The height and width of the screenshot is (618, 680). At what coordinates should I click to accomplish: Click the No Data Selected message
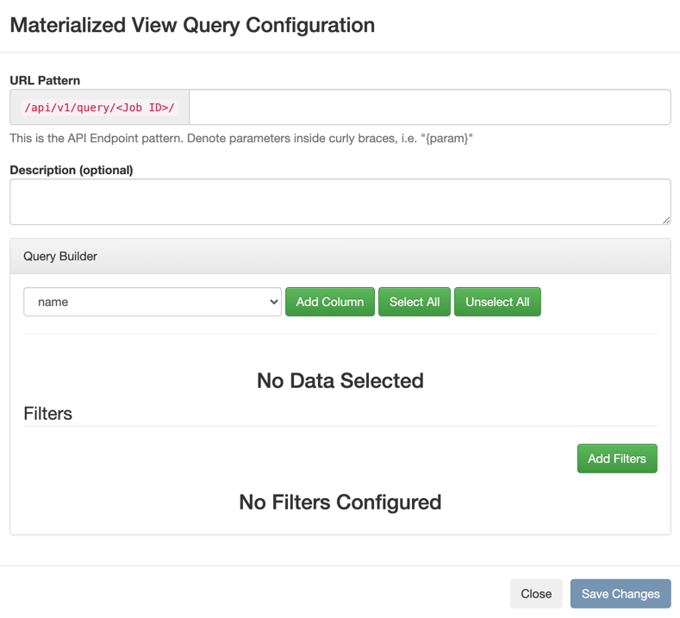point(340,381)
